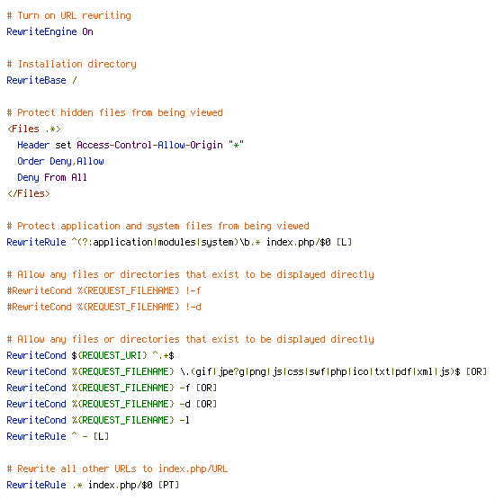Click the 'RewriteRule ^ - [L]' line
The image size is (495, 500).
click(x=58, y=436)
